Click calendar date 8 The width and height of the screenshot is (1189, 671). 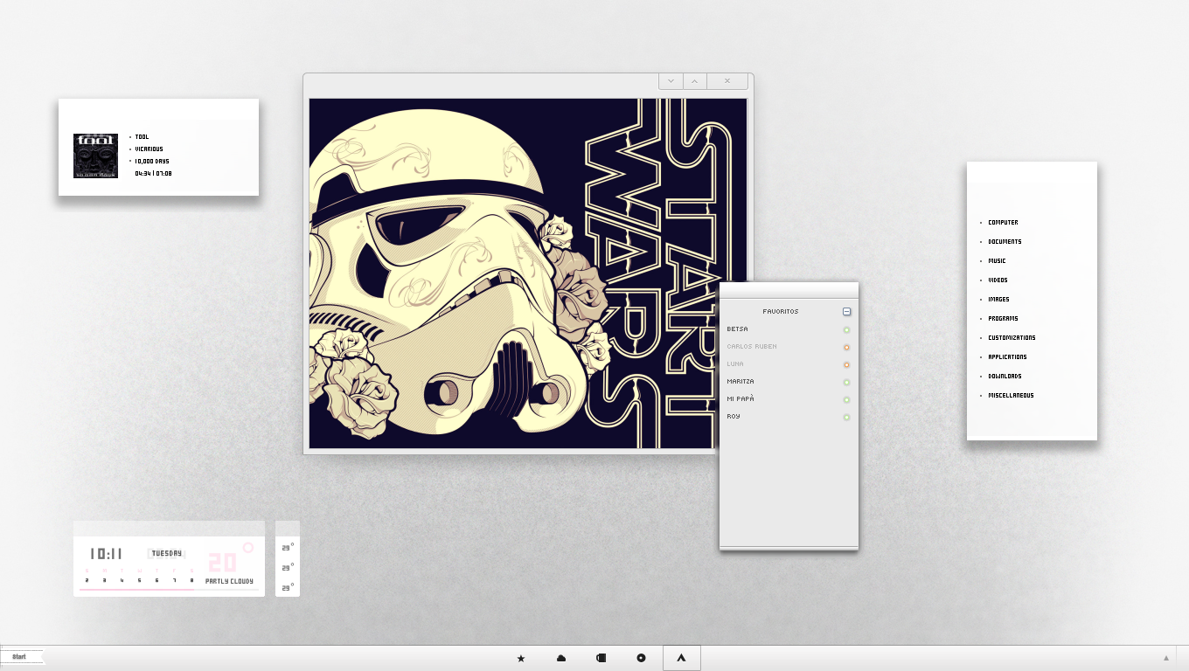(191, 580)
